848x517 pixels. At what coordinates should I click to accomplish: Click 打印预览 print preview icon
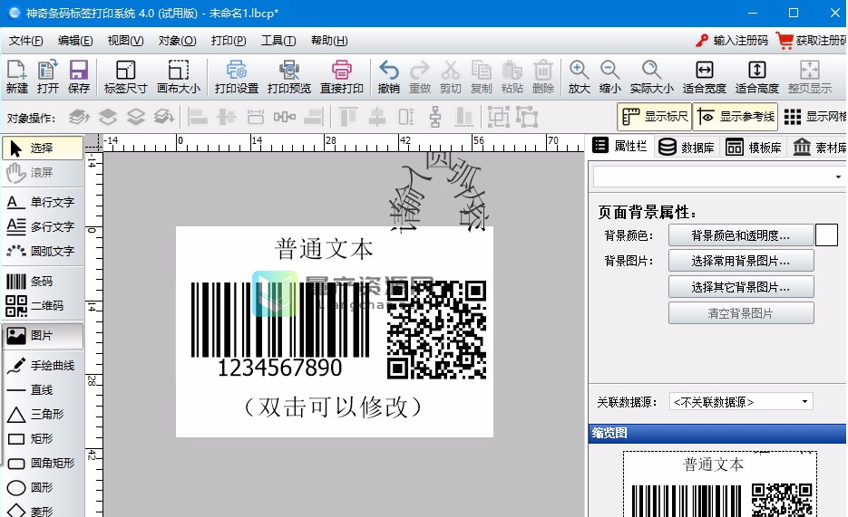click(288, 77)
